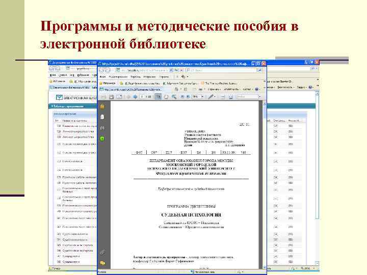Open the Страница menu in front window
This screenshot has width=367, height=275.
pyautogui.click(x=214, y=89)
